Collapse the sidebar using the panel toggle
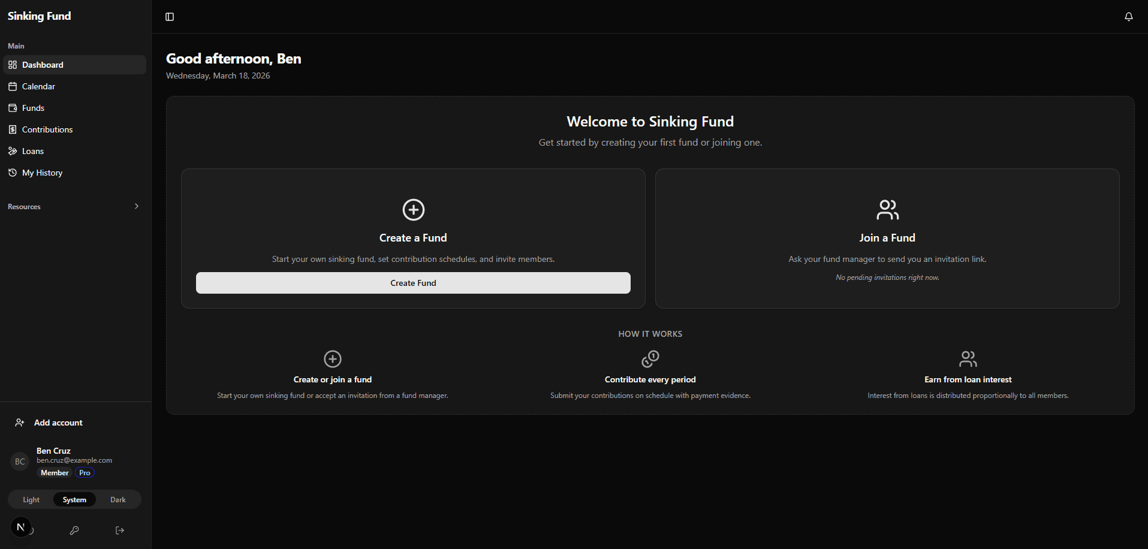The height and width of the screenshot is (549, 1148). click(170, 16)
